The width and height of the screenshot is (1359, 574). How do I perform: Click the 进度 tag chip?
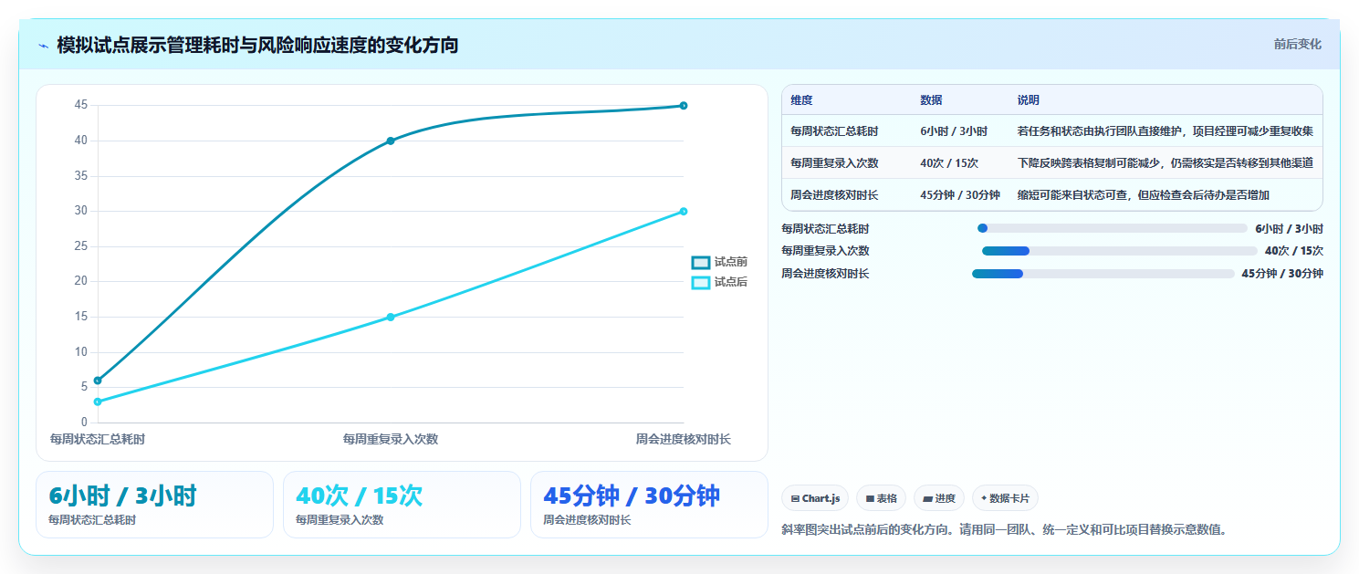[938, 498]
